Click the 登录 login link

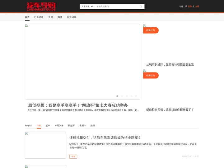pos(190,7)
